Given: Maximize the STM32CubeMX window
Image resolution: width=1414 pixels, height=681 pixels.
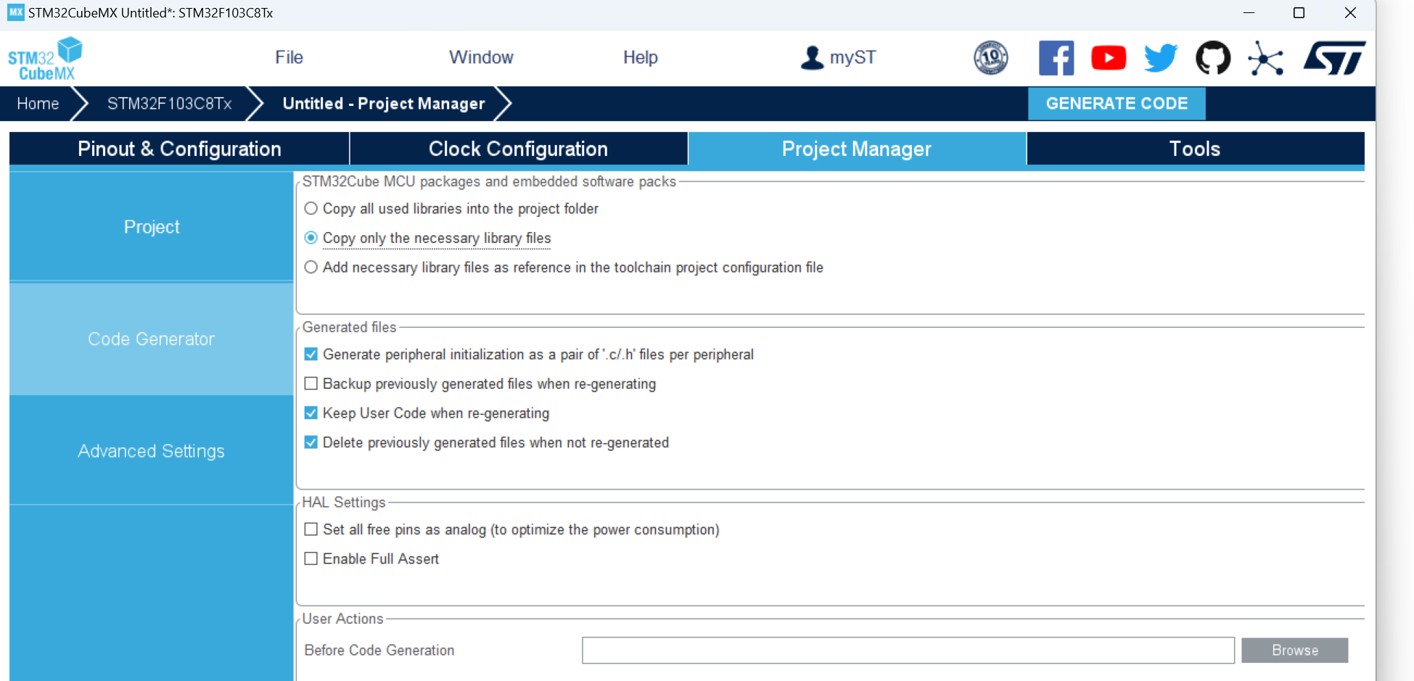Looking at the screenshot, I should tap(1299, 13).
